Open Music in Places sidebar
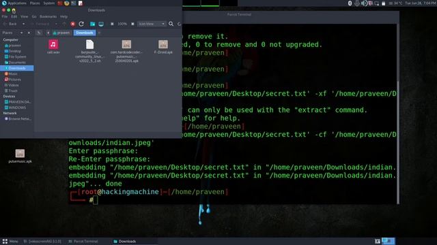Image resolution: width=437 pixels, height=245 pixels. click(x=16, y=74)
